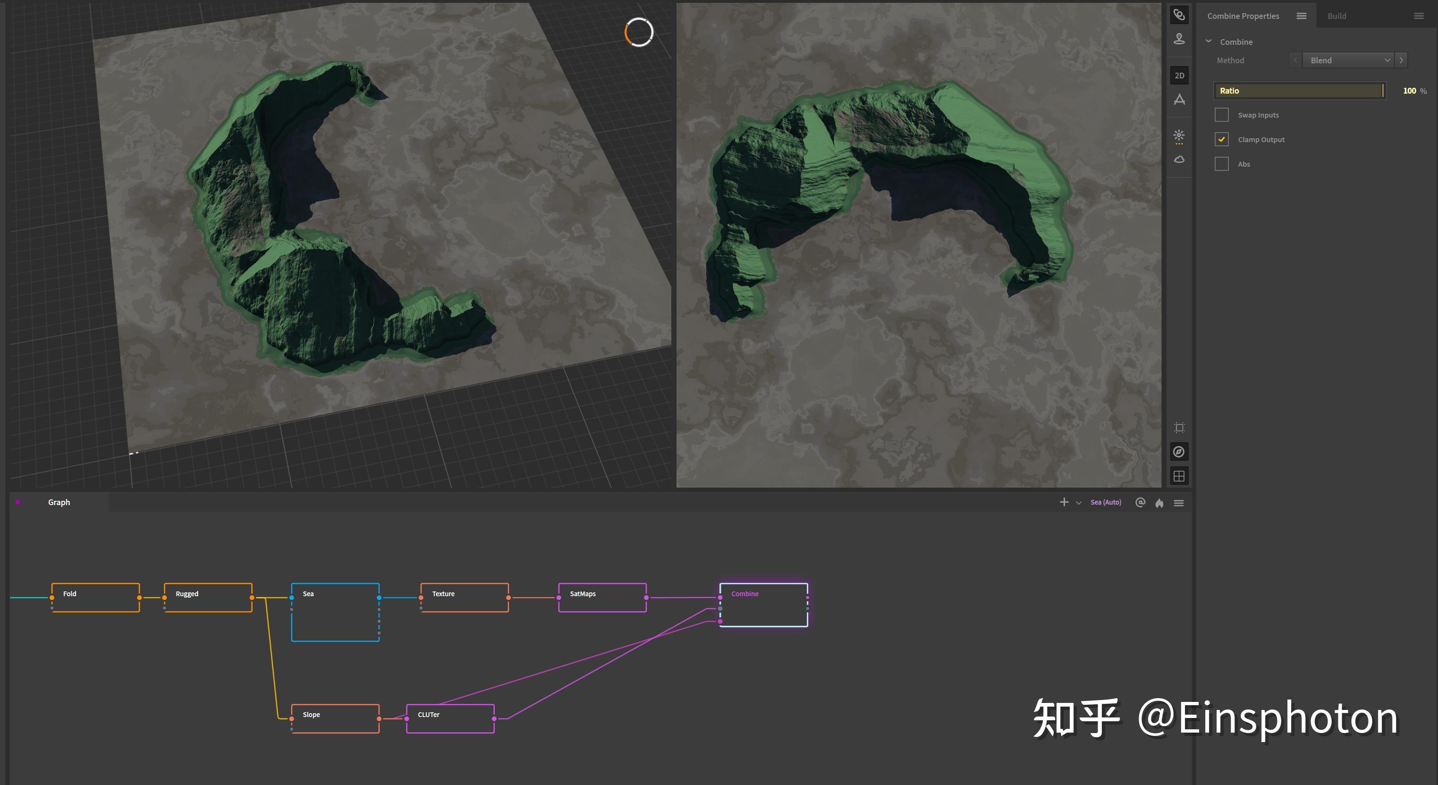Switch to the Build tab
The image size is (1438, 785).
pos(1336,16)
